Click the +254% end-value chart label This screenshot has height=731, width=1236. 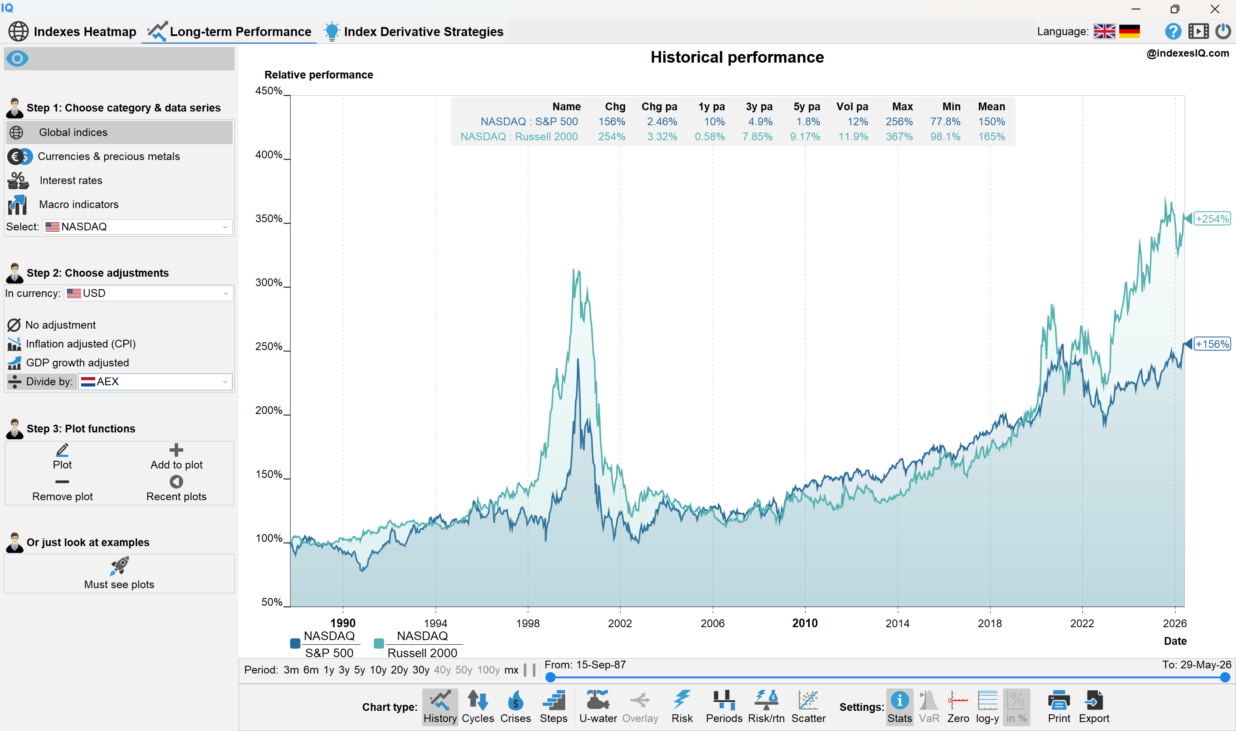pyautogui.click(x=1212, y=219)
